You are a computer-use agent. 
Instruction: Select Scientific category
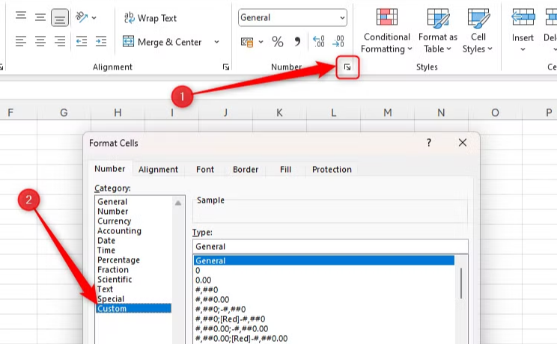tap(115, 280)
